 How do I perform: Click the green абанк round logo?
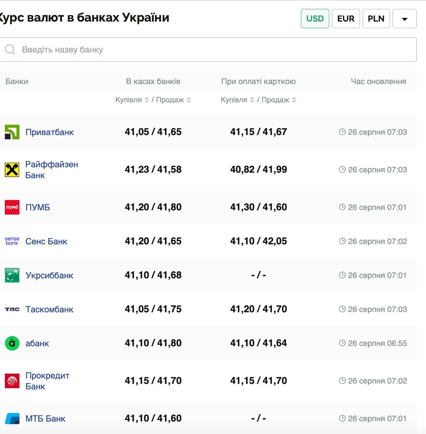click(x=12, y=343)
